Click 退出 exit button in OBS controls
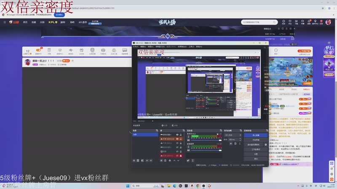This screenshot has width=337, height=189. coord(256,159)
